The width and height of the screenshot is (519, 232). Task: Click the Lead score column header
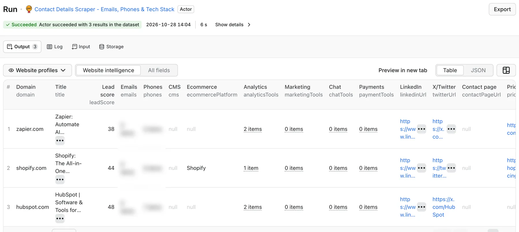(x=102, y=94)
